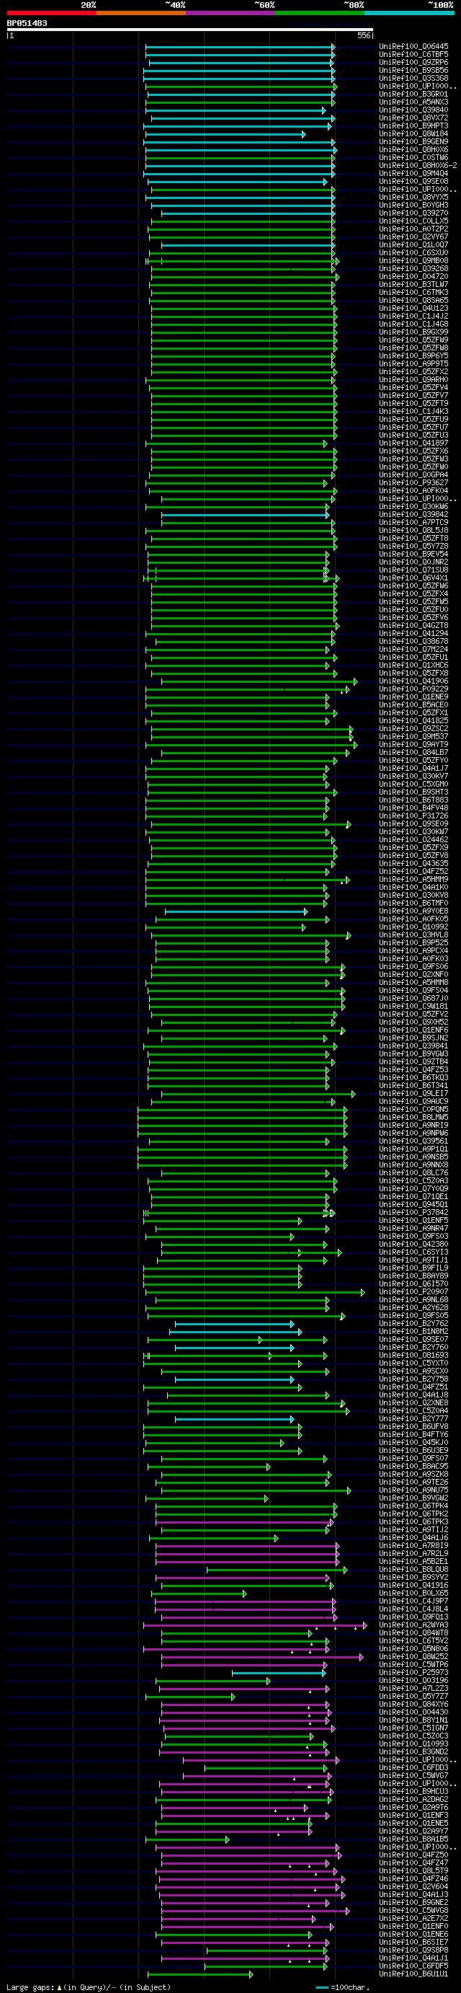This screenshot has height=1993, width=461.
Task: Click the query end position 556
Action: [x=364, y=35]
